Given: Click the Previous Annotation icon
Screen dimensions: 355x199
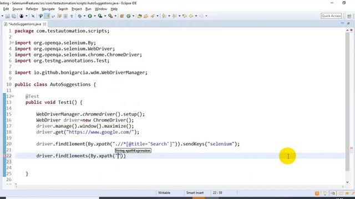Looking at the screenshot, I should pyautogui.click(x=174, y=16).
